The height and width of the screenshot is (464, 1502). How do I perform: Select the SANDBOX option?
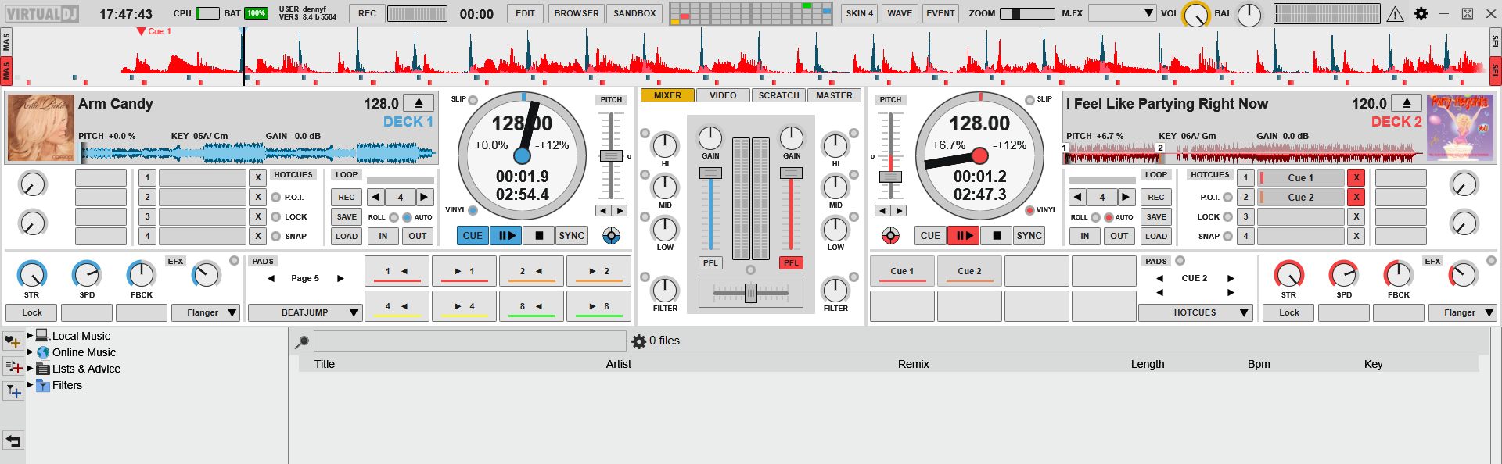point(634,13)
